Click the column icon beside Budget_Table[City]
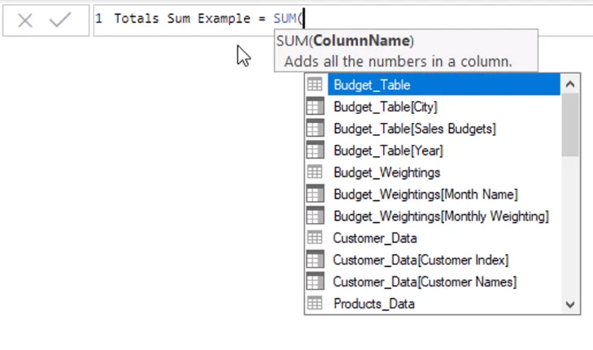The height and width of the screenshot is (350, 593). 315,107
